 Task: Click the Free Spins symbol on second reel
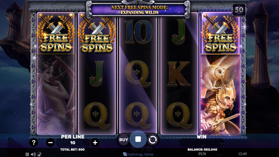[x=97, y=34]
